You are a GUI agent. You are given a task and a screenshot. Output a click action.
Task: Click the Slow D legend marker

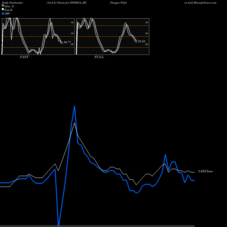tap(3, 6)
